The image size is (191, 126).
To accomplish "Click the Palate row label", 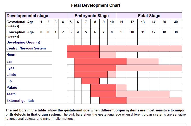I will 12,88.
